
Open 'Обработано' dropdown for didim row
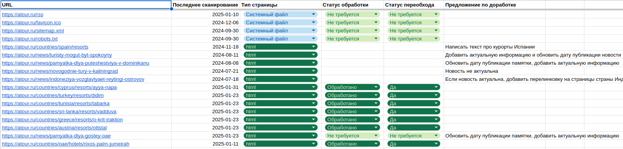point(352,95)
